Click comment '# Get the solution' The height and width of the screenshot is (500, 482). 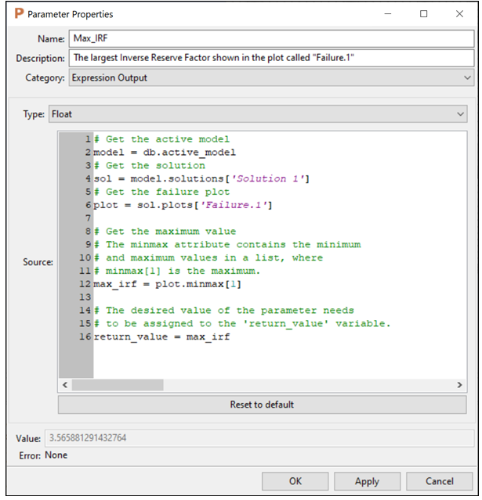pyautogui.click(x=150, y=166)
